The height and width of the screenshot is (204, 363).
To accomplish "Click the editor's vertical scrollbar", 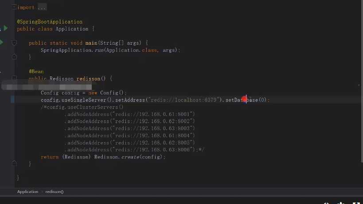I will coord(361,81).
